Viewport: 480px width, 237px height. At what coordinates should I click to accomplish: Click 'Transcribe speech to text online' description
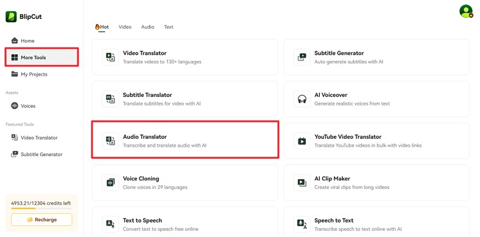(x=358, y=229)
